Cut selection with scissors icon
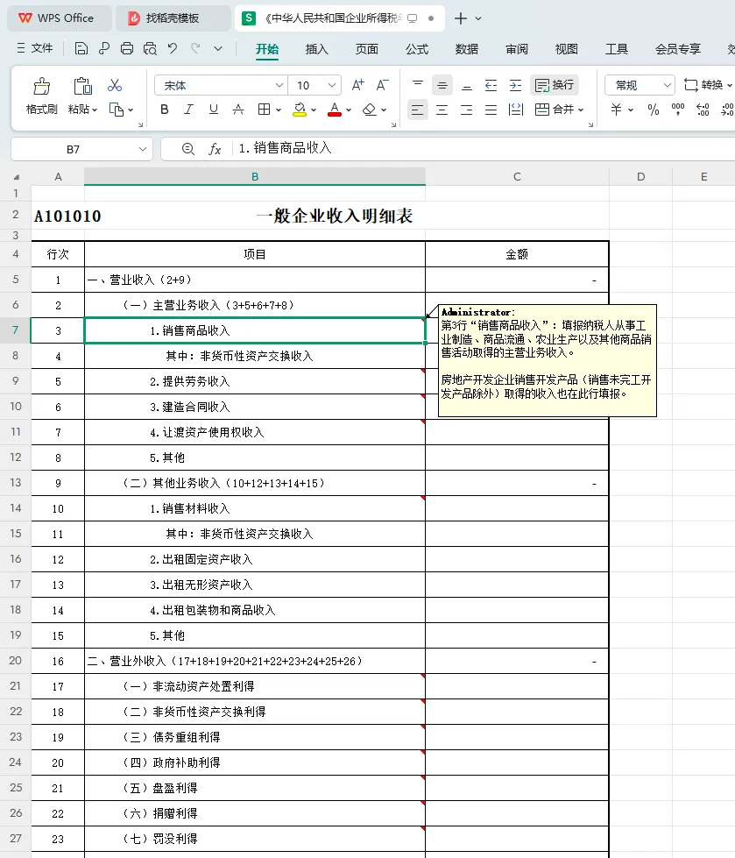This screenshot has width=735, height=858. pos(115,85)
